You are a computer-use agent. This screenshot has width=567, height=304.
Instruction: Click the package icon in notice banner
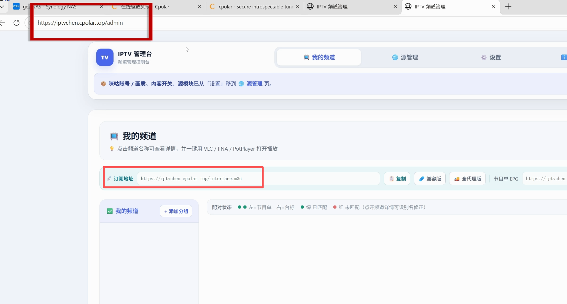pyautogui.click(x=103, y=84)
